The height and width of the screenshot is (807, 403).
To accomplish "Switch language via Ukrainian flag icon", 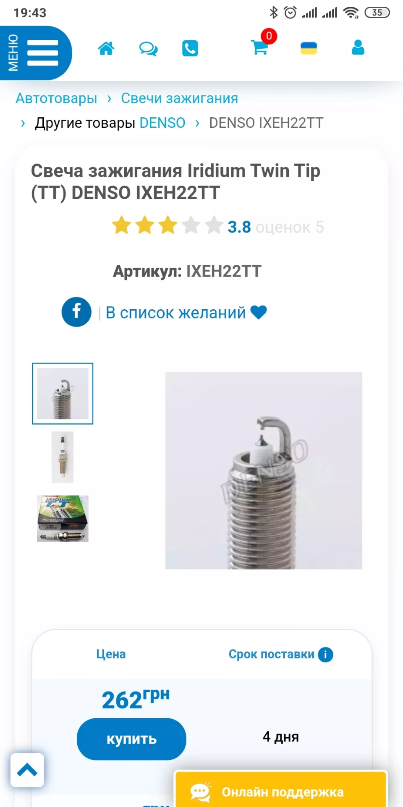I will click(x=308, y=48).
